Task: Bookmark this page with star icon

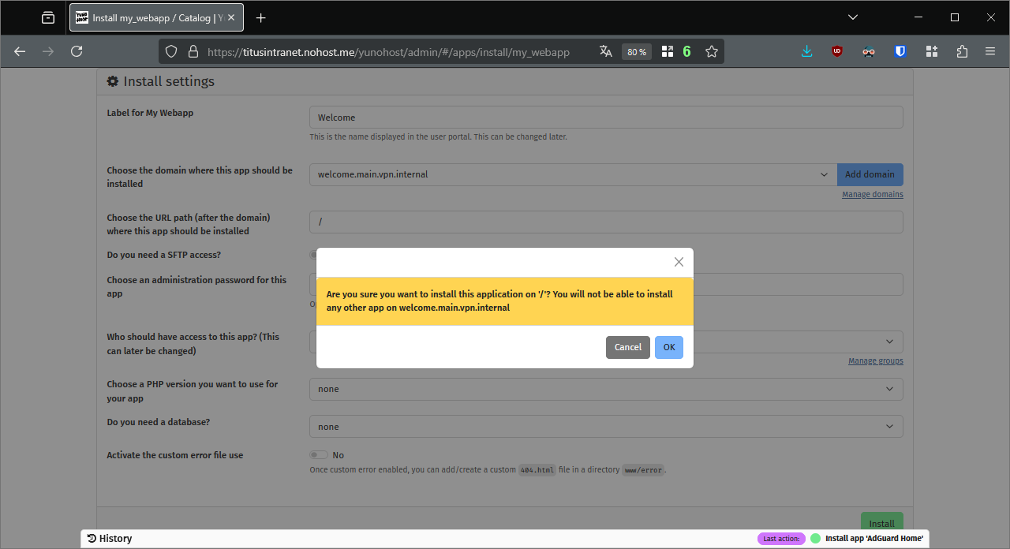Action: [x=712, y=51]
